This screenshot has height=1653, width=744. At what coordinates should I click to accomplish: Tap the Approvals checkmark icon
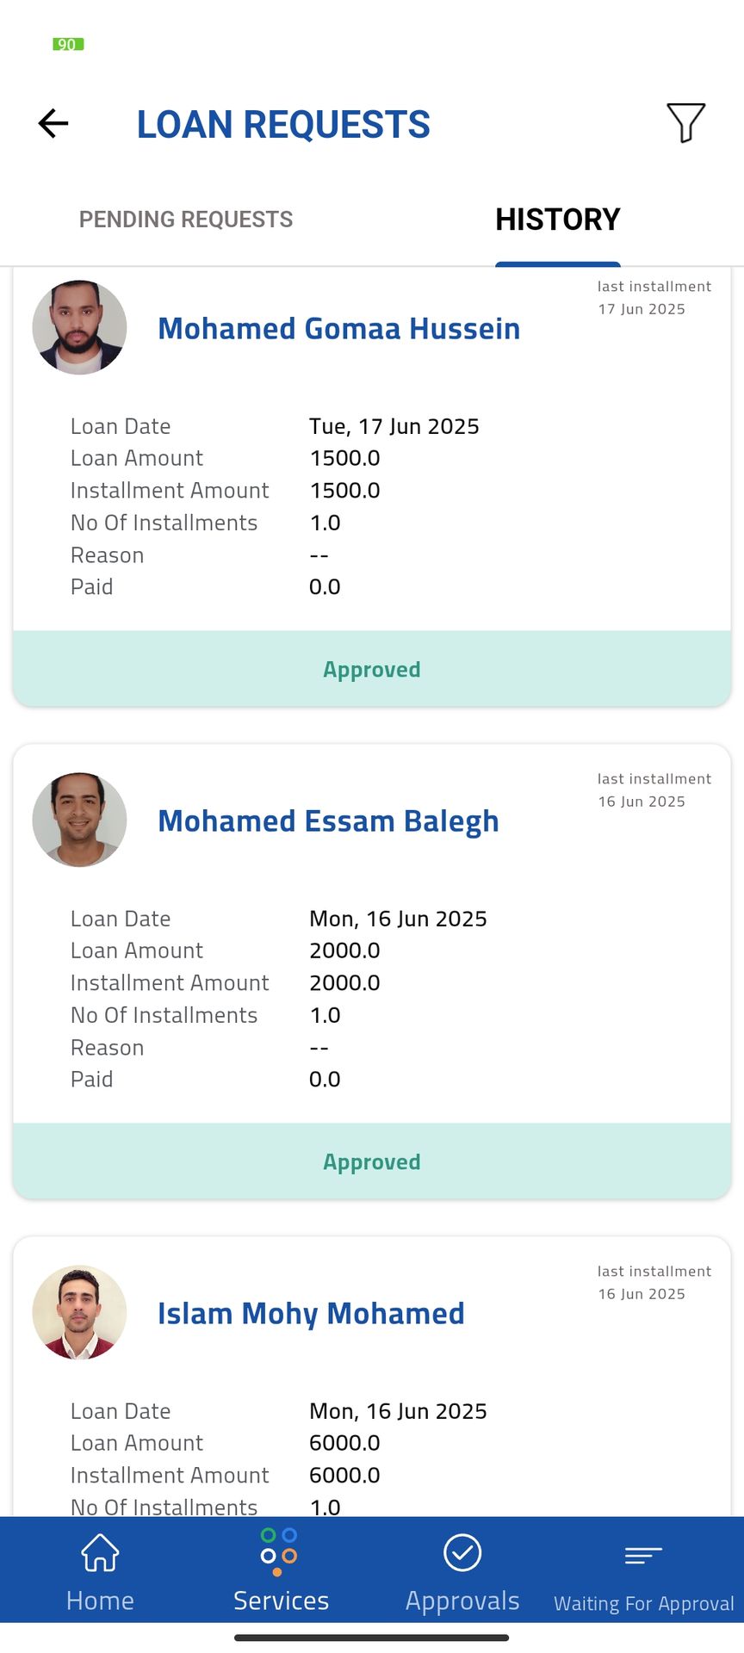tap(462, 1553)
